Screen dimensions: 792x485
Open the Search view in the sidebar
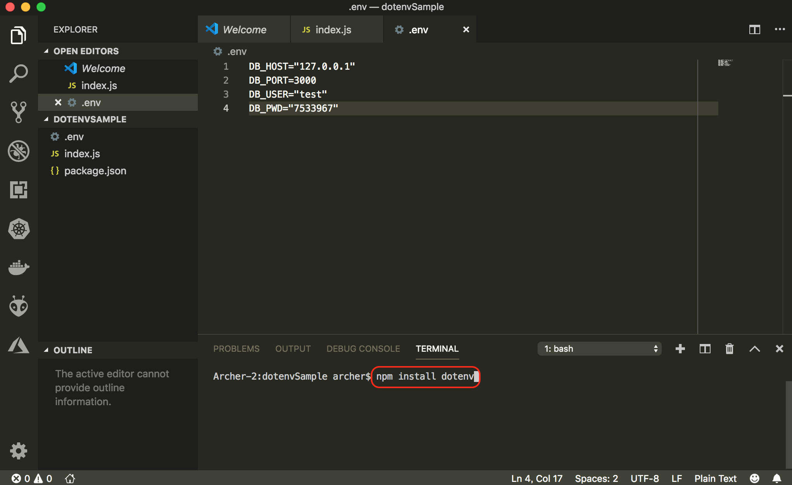(18, 73)
